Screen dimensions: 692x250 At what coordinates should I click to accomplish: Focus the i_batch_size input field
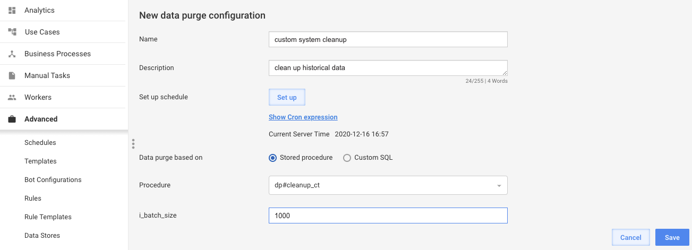[x=388, y=215]
